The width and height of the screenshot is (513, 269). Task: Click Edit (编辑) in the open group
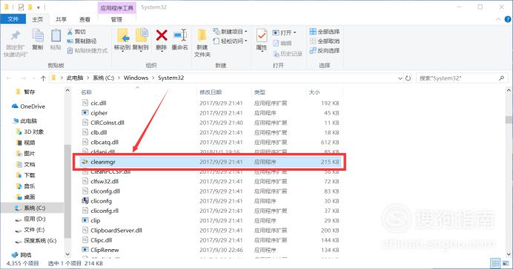(282, 43)
